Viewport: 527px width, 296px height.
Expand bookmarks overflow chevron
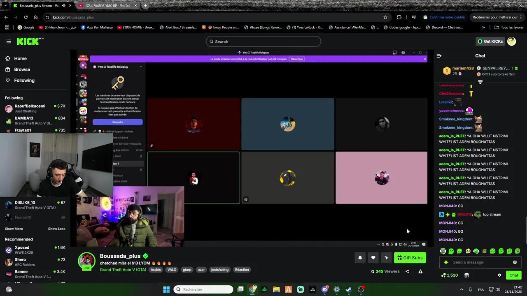click(483, 28)
